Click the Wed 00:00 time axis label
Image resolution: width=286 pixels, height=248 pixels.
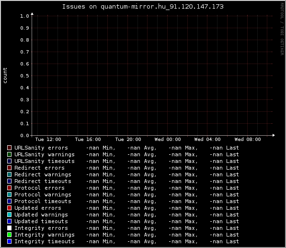point(168,140)
